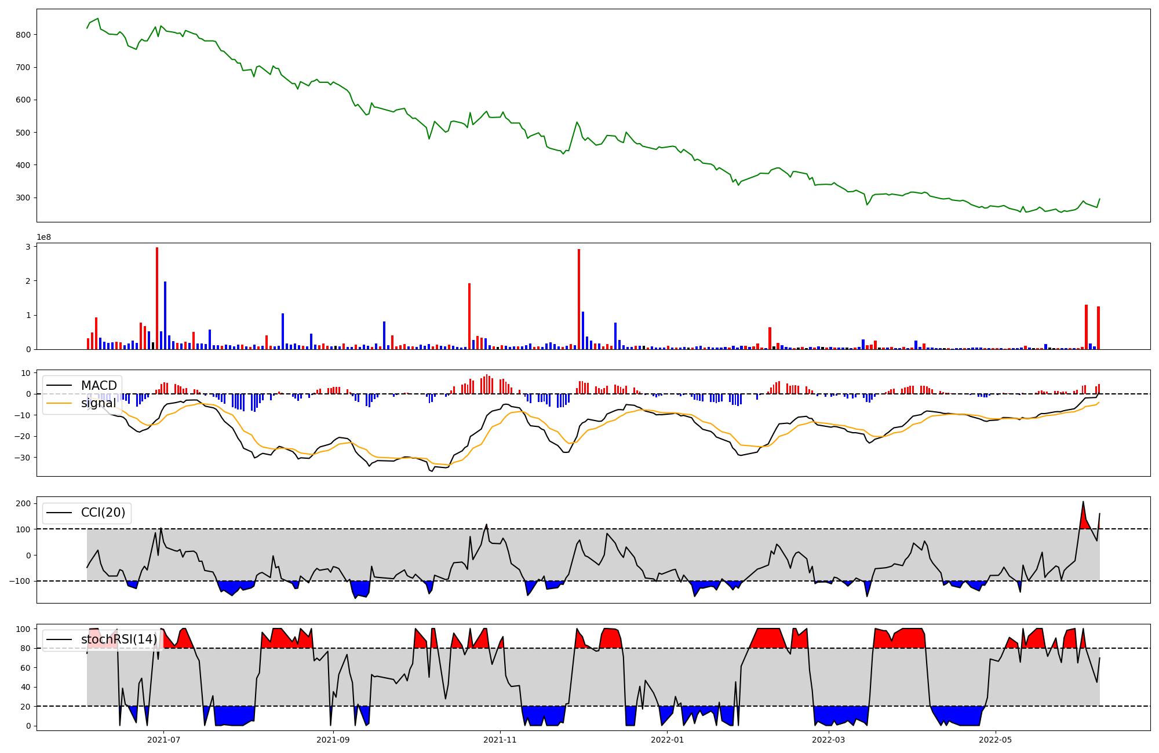
Task: Click the MACD legend label
Action: (99, 386)
